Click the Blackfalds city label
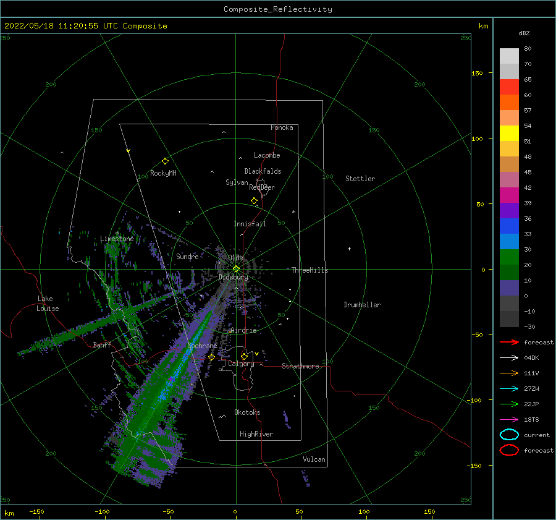 (263, 171)
